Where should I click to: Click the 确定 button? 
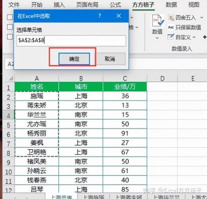point(74,59)
